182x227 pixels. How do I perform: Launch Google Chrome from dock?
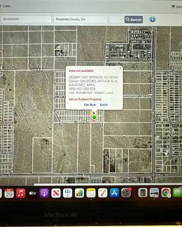tap(166, 193)
